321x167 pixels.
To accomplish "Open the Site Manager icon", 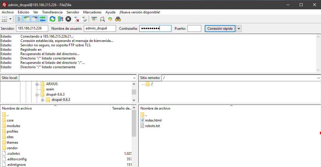I will tap(4, 19).
